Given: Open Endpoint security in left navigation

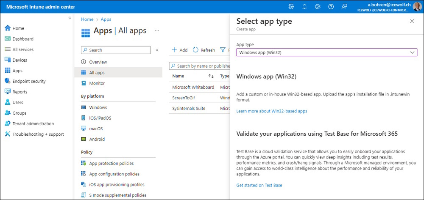Looking at the screenshot, I should 29,81.
